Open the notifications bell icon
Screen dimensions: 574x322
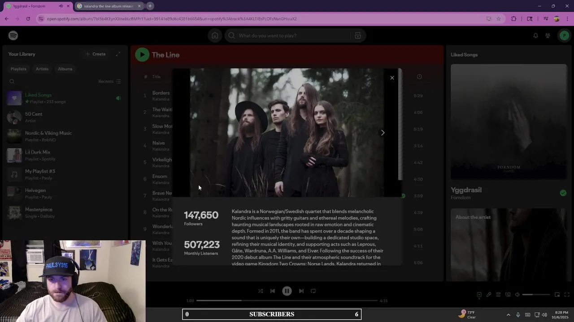point(535,36)
